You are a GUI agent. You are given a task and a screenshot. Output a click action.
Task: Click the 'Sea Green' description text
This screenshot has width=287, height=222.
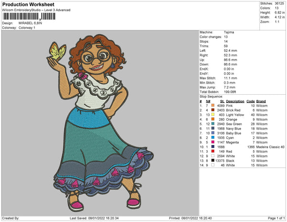coord(234,124)
